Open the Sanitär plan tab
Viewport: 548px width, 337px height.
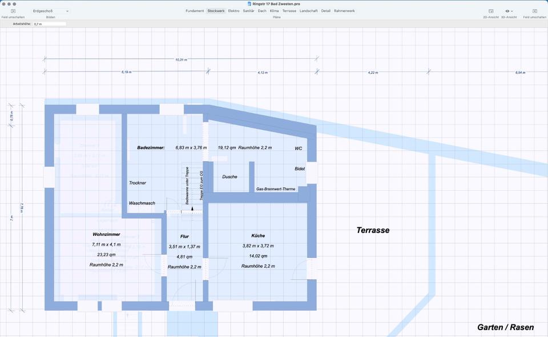(x=248, y=11)
